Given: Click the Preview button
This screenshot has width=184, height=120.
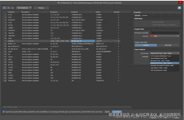Looking at the screenshot, I should coord(41,8).
